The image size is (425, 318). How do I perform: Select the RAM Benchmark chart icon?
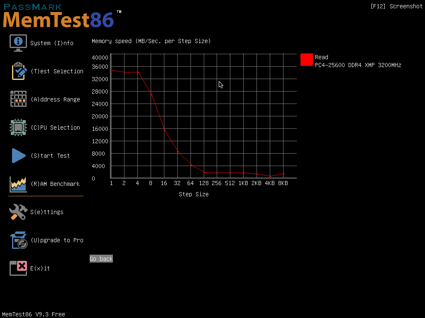[x=18, y=184]
